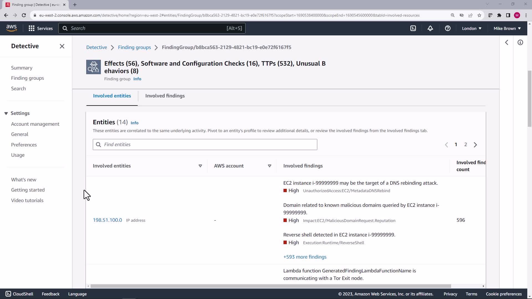Viewport: 532px width, 299px height.
Task: Collapse the right help panel arrow
Action: tap(507, 42)
